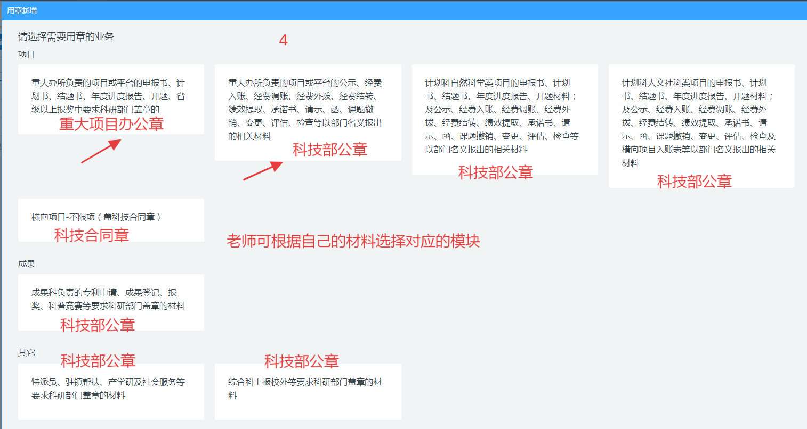Click the 成果 section label
The width and height of the screenshot is (807, 429).
(27, 264)
